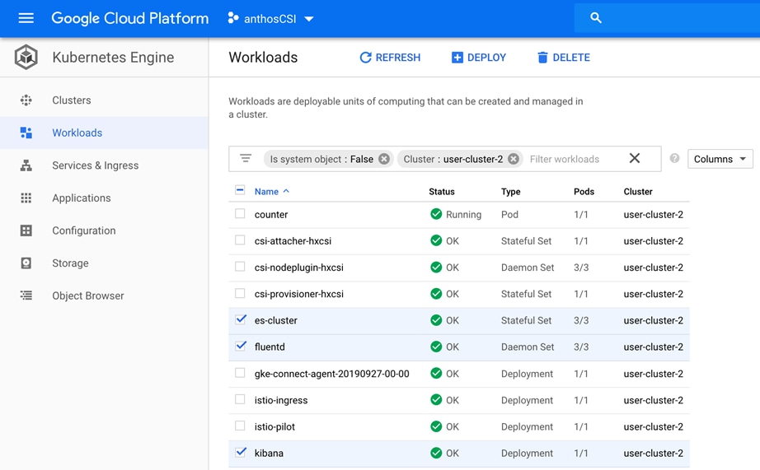760x470 pixels.
Task: Click the DEPLOY button
Action: pyautogui.click(x=478, y=58)
